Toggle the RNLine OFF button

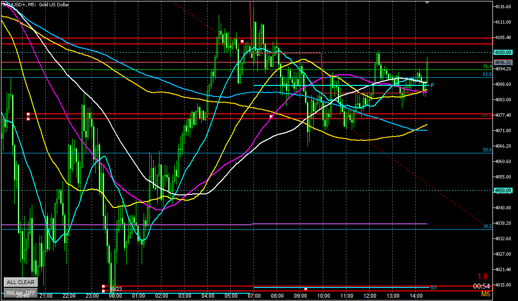[20, 292]
